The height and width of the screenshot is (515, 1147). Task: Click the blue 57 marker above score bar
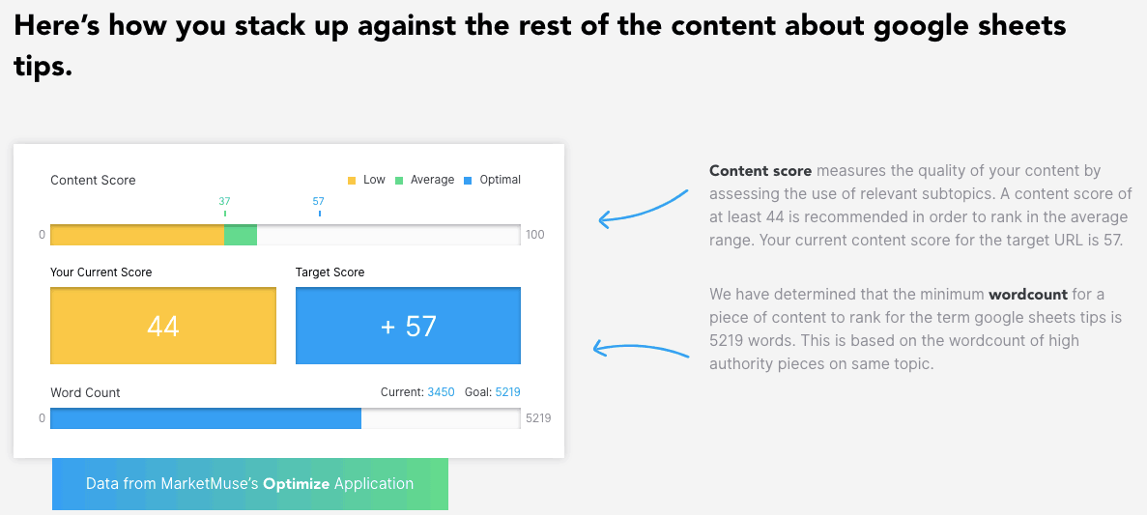(x=319, y=202)
